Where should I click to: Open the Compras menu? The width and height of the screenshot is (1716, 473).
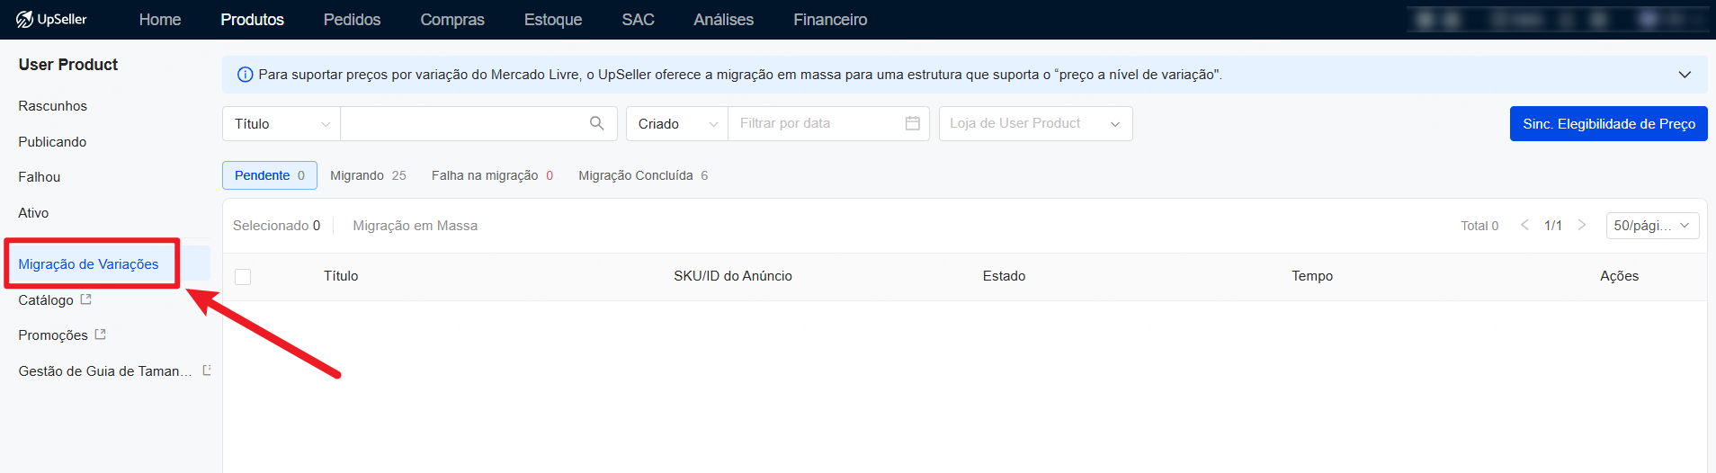tap(452, 20)
